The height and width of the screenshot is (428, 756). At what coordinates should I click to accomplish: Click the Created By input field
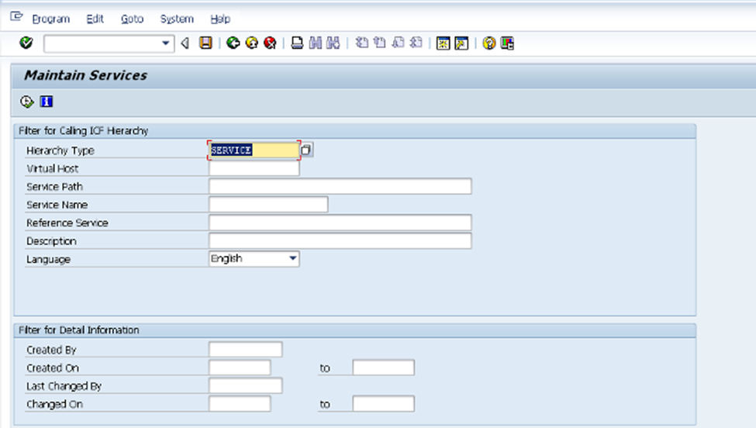(246, 350)
